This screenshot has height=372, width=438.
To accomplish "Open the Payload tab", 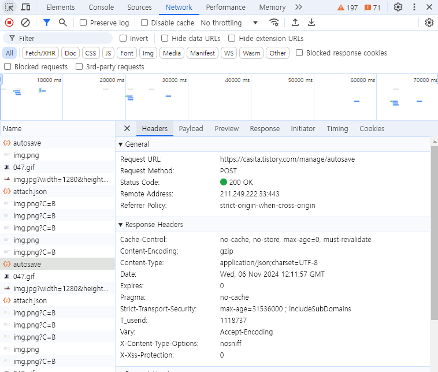I will pos(191,128).
